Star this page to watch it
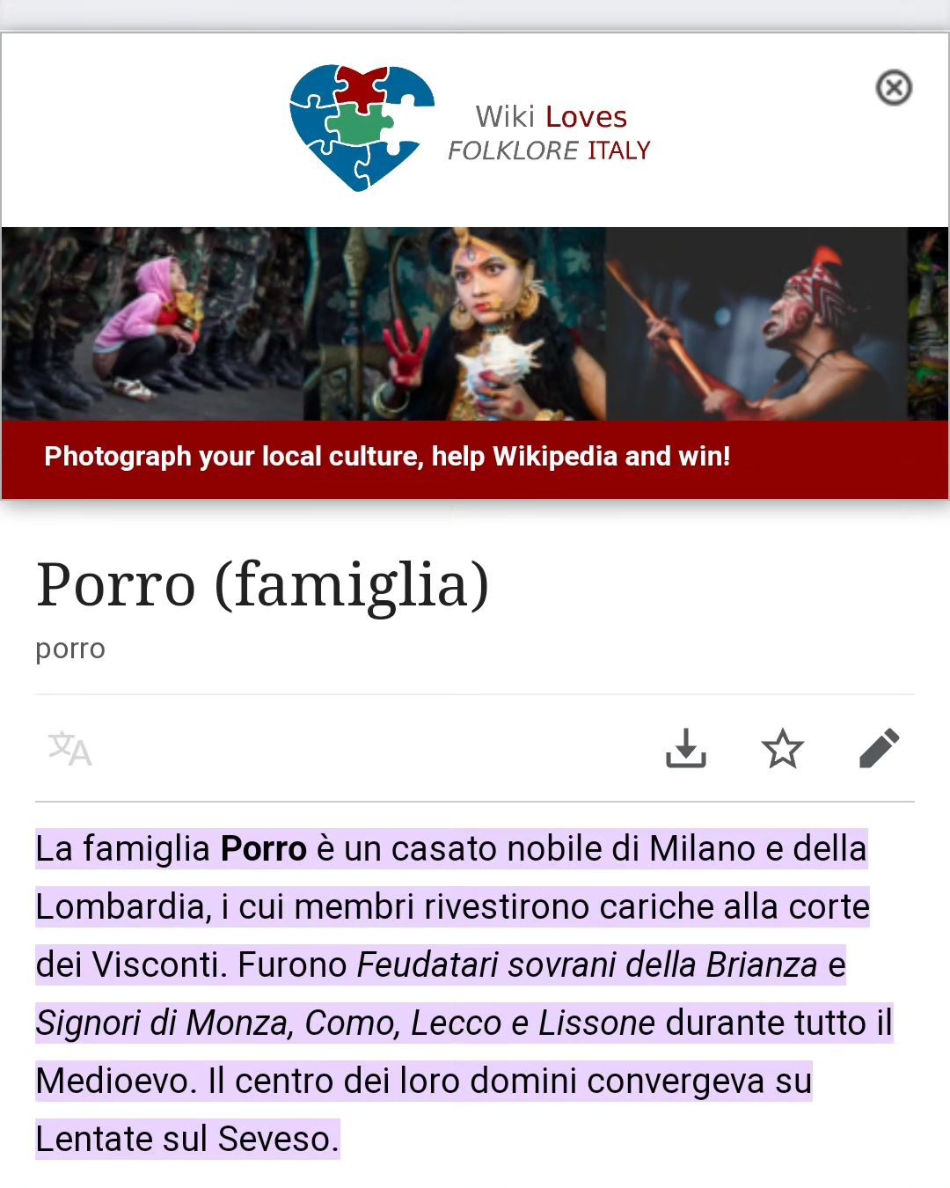Viewport: 950px width, 1188px height. point(782,749)
